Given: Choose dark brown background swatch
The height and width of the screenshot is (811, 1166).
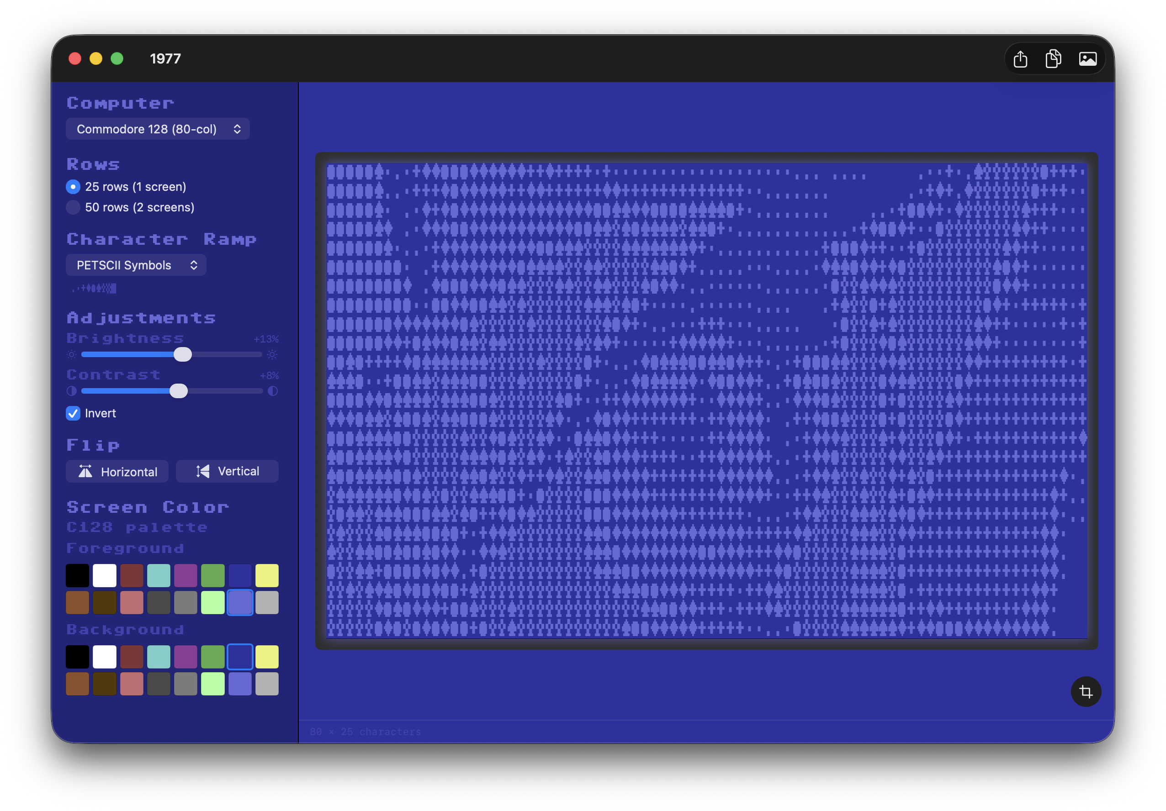Looking at the screenshot, I should point(105,684).
